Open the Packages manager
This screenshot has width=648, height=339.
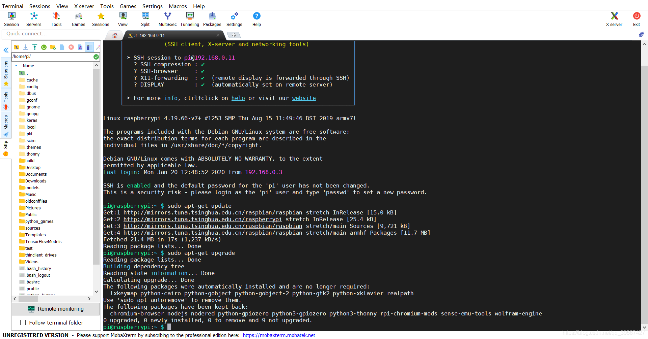[212, 19]
